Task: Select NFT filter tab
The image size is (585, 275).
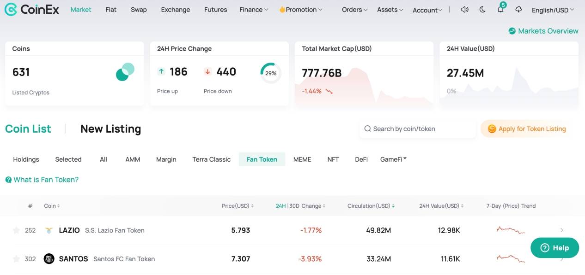Action: pos(333,159)
